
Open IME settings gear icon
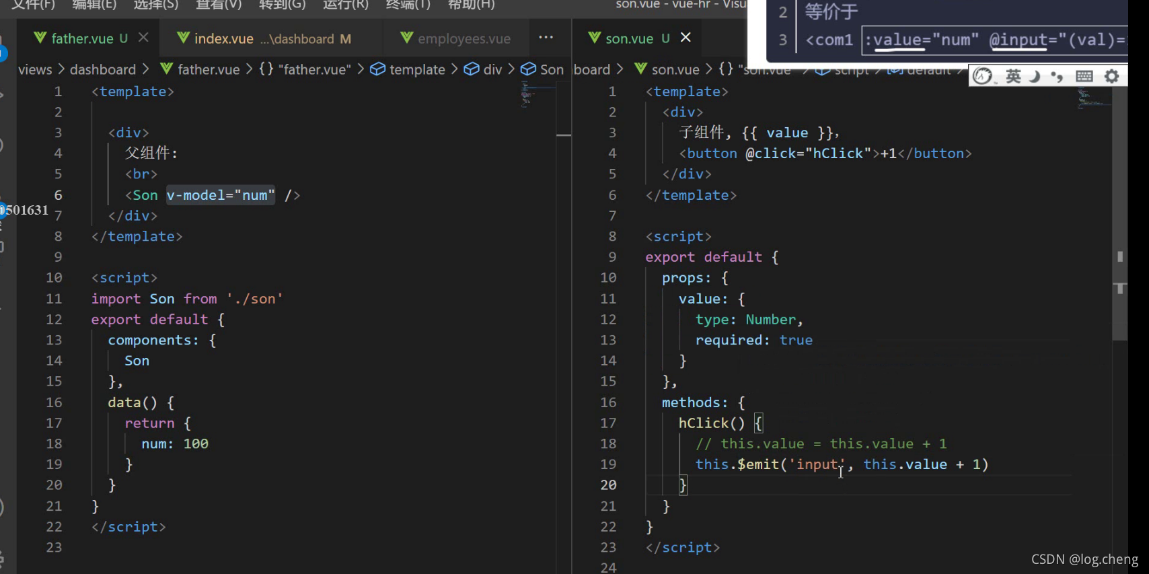tap(1112, 76)
